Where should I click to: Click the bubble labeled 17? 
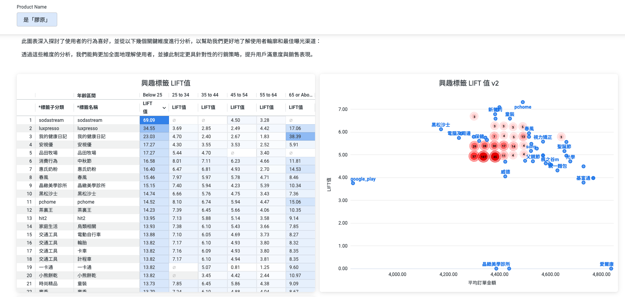[504, 146]
